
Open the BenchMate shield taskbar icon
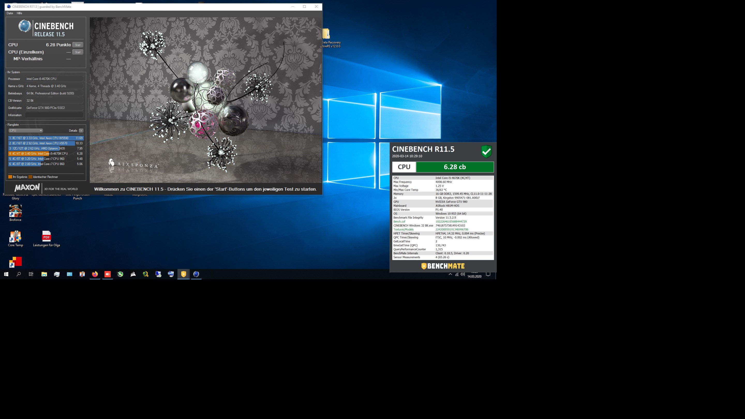point(184,274)
